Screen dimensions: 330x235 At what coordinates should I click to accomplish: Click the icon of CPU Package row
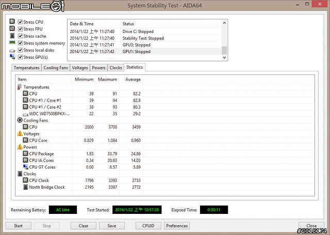[x=25, y=154]
